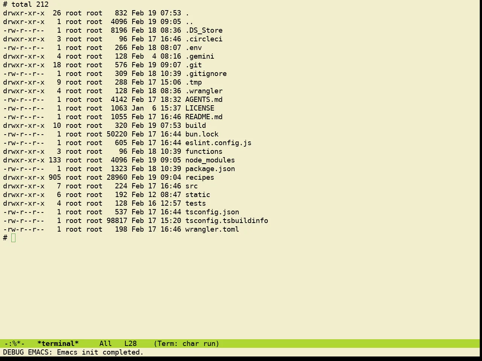Click the '(Term: char run)' mode indicator
This screenshot has width=482, height=361.
coord(186,344)
